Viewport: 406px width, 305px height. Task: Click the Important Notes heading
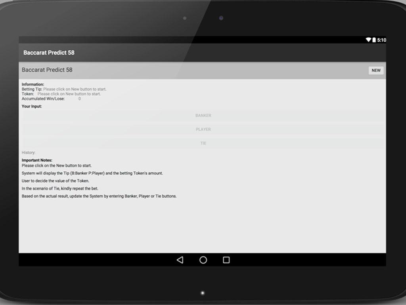click(37, 160)
